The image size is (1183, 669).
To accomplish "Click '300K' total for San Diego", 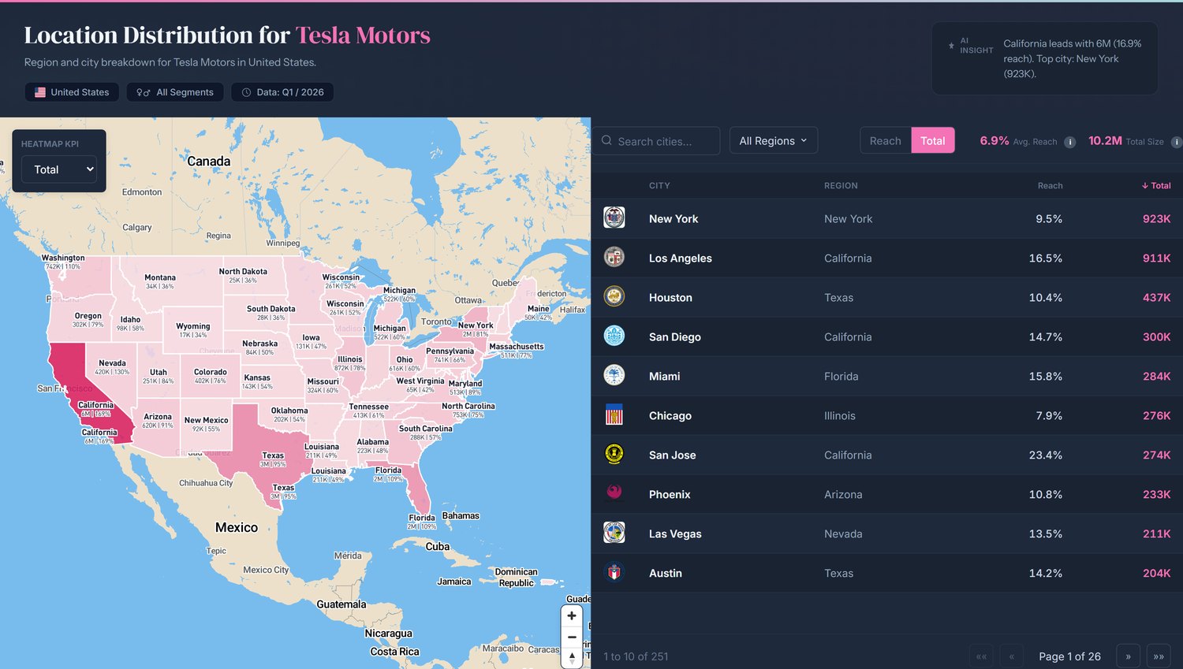I will pos(1156,337).
